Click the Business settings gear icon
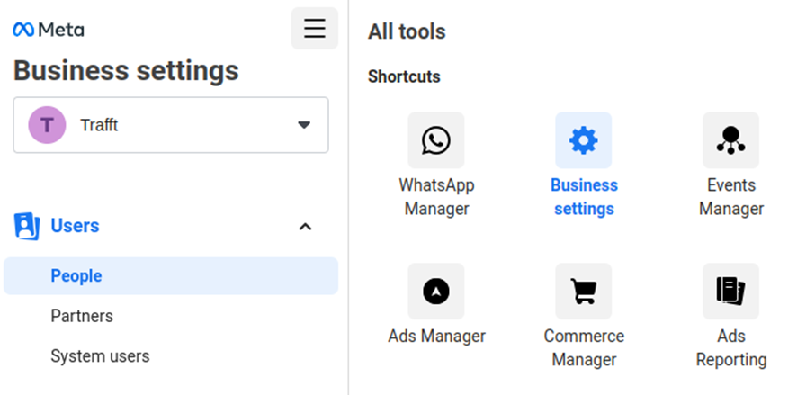 click(583, 140)
